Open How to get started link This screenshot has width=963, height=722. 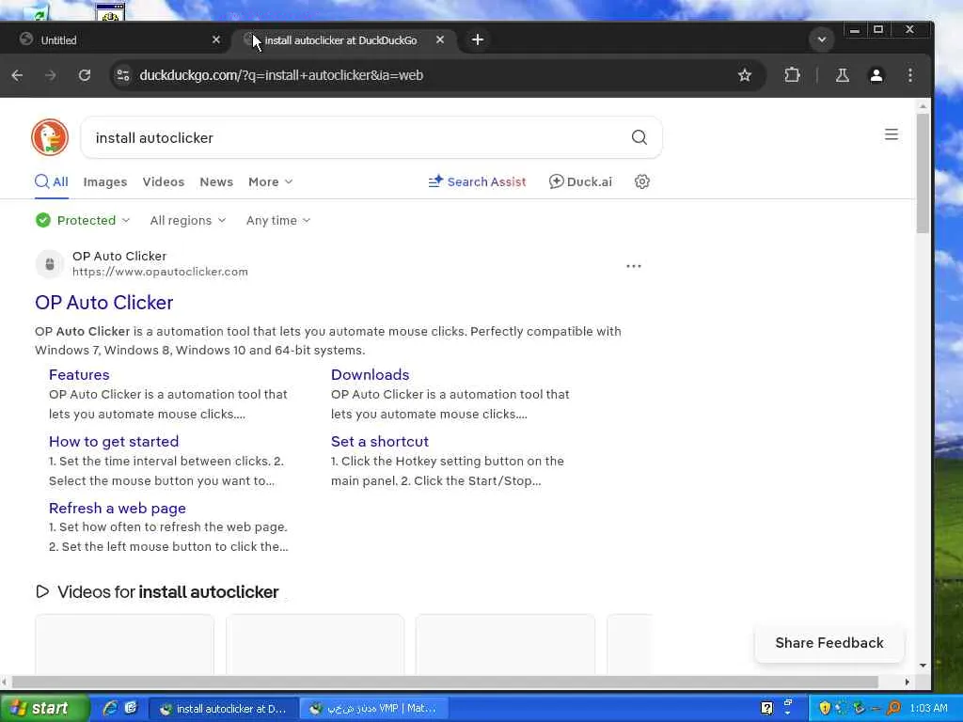114,442
